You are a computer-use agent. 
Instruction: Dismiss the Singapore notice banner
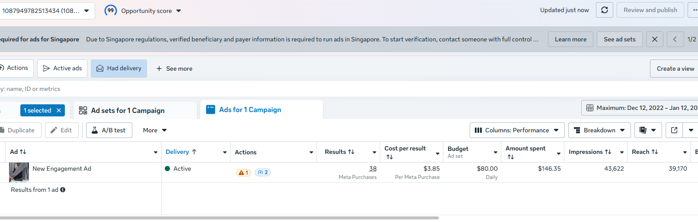tap(654, 39)
